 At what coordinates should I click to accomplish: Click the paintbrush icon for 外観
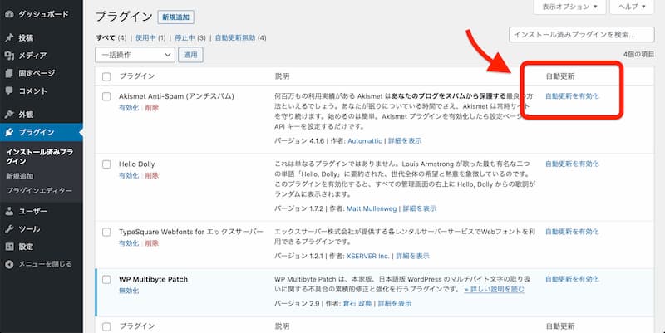coord(9,115)
